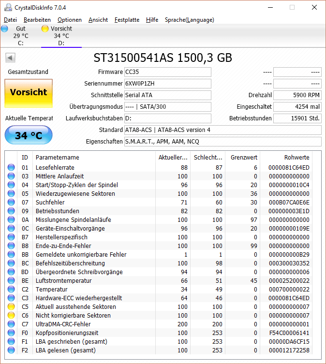Click the Standard field ATA8-ACS
326x364 pixels.
tap(223, 130)
